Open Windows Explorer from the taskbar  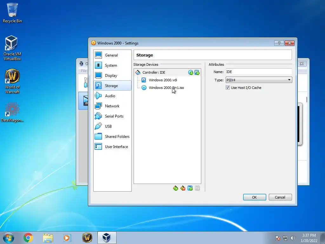tap(48, 238)
